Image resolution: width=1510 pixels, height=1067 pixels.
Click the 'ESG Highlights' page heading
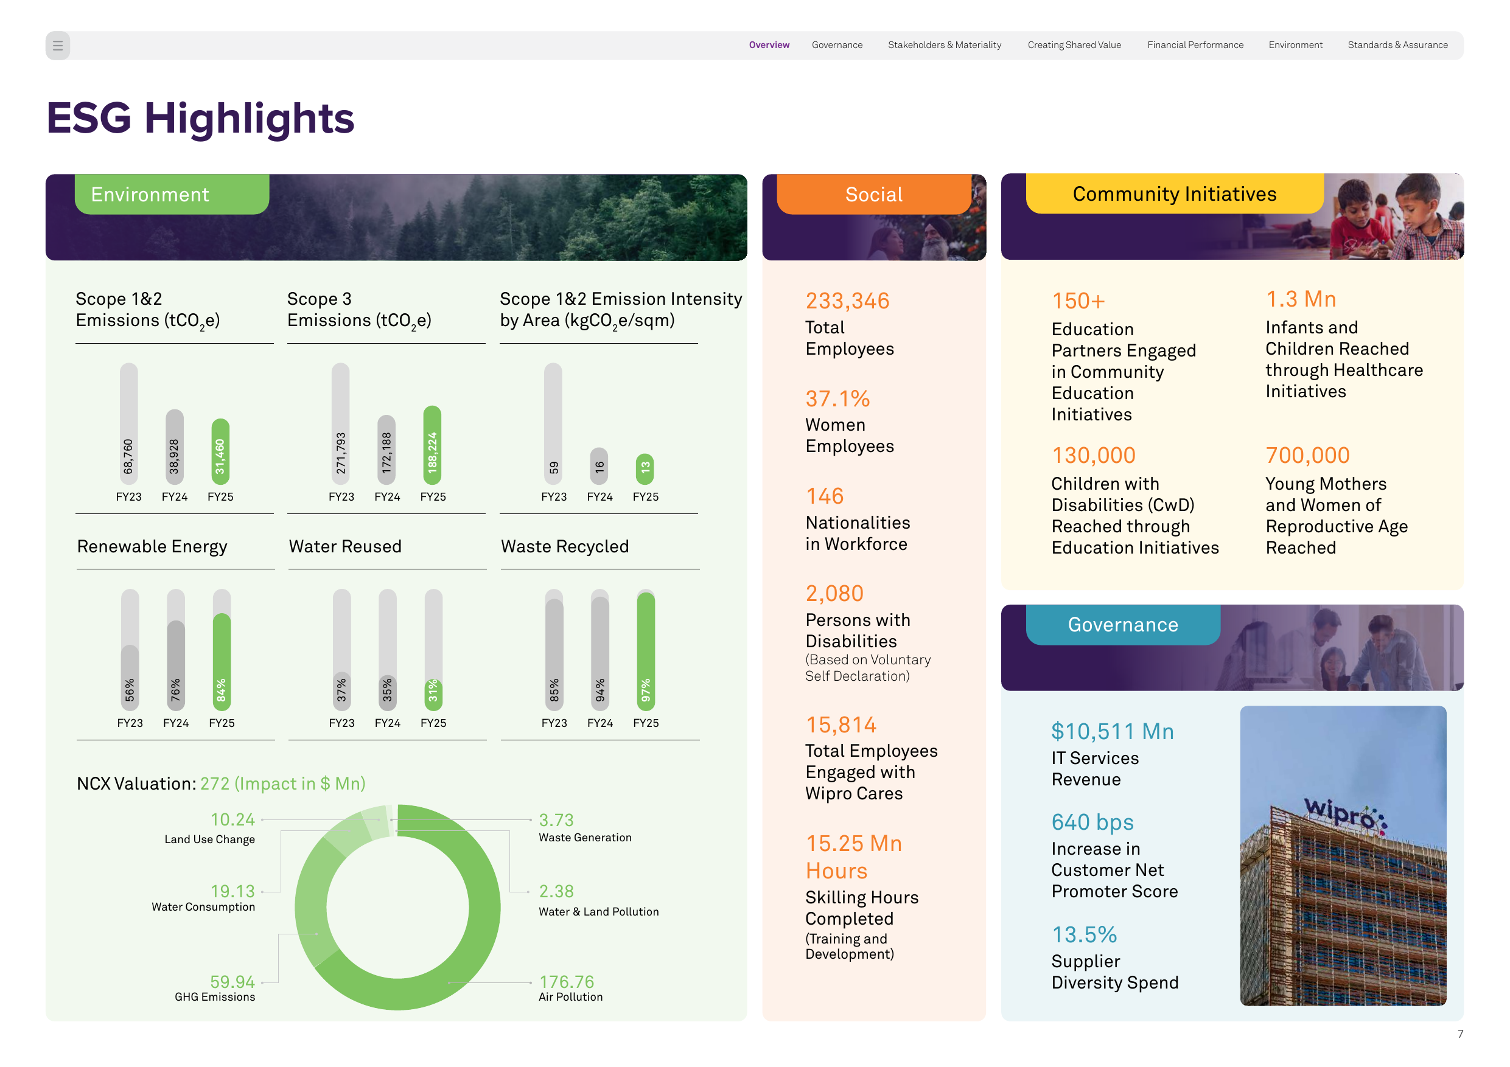tap(200, 119)
